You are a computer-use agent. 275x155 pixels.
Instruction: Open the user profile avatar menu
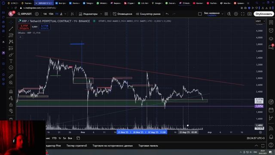point(11,14)
